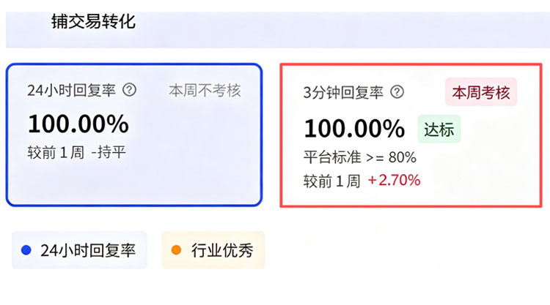The height and width of the screenshot is (305, 550).
Task: Open the help tooltip next to 3分钟回复率
Action: point(397,92)
